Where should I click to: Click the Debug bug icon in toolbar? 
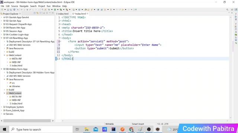(49, 10)
